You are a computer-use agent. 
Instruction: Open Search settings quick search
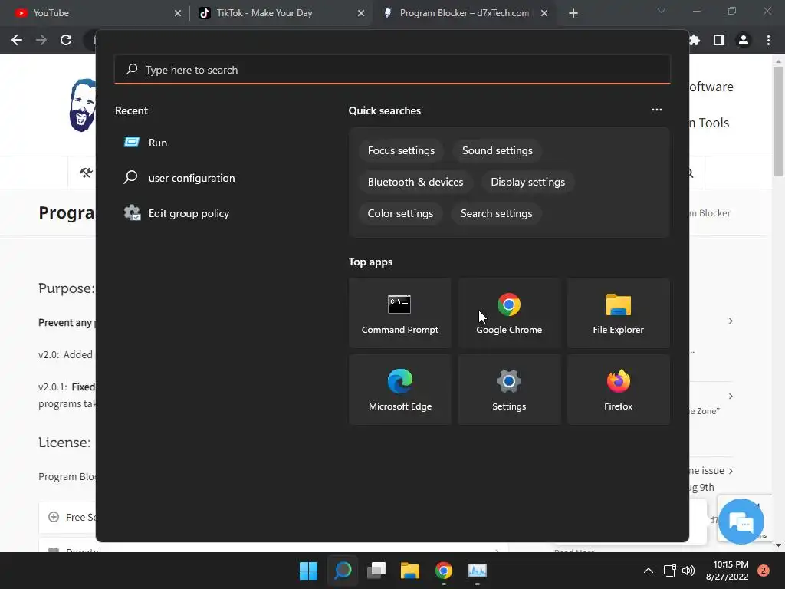(496, 213)
